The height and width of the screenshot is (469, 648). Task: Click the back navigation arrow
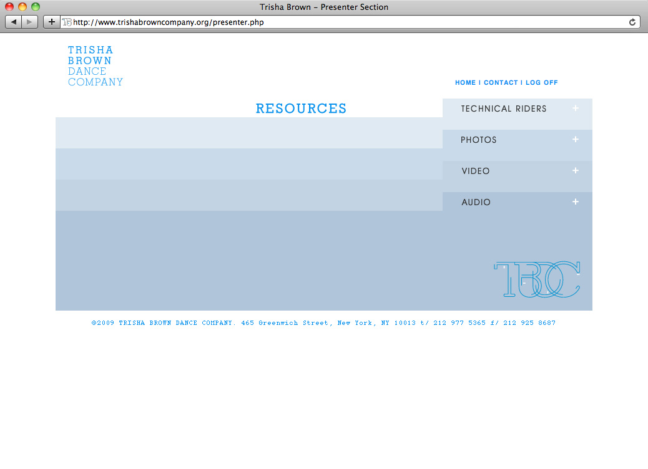pos(13,21)
